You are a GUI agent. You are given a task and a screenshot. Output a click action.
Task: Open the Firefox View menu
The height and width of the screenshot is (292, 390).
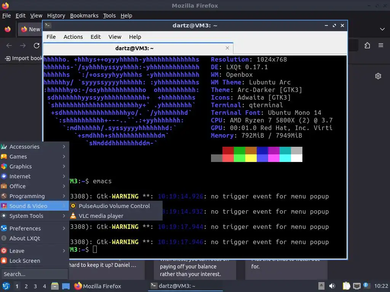click(x=36, y=16)
